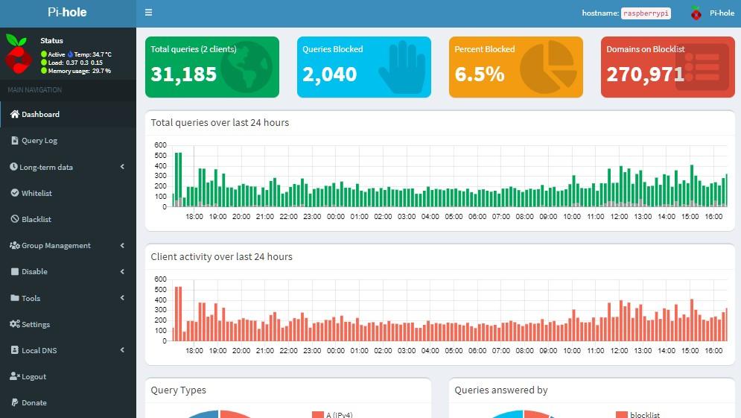
Task: Click the green peak bar at 15:00 in queries chart
Action: pos(692,186)
